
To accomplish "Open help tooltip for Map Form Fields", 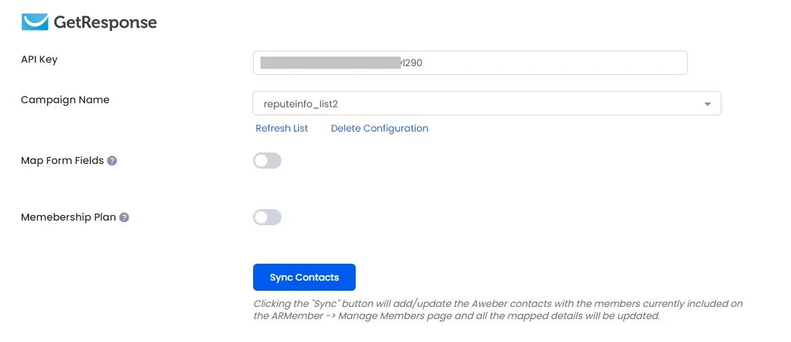I will pos(112,161).
